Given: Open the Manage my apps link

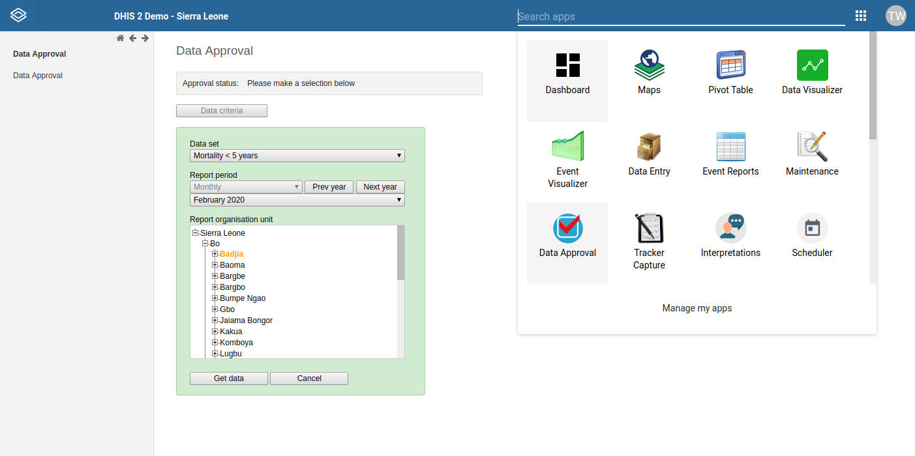Looking at the screenshot, I should point(697,308).
